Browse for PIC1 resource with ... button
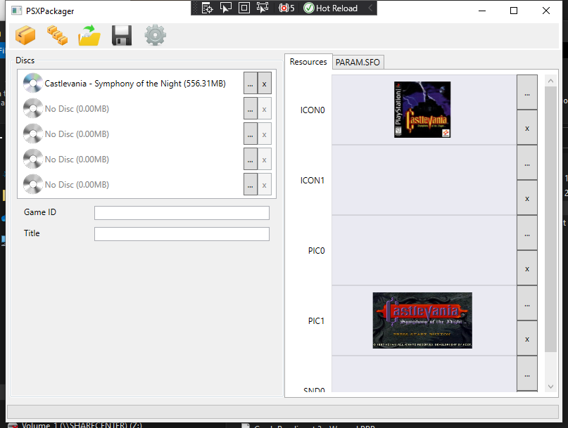 527,303
